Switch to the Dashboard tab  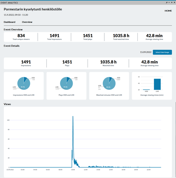pyautogui.click(x=10, y=22)
